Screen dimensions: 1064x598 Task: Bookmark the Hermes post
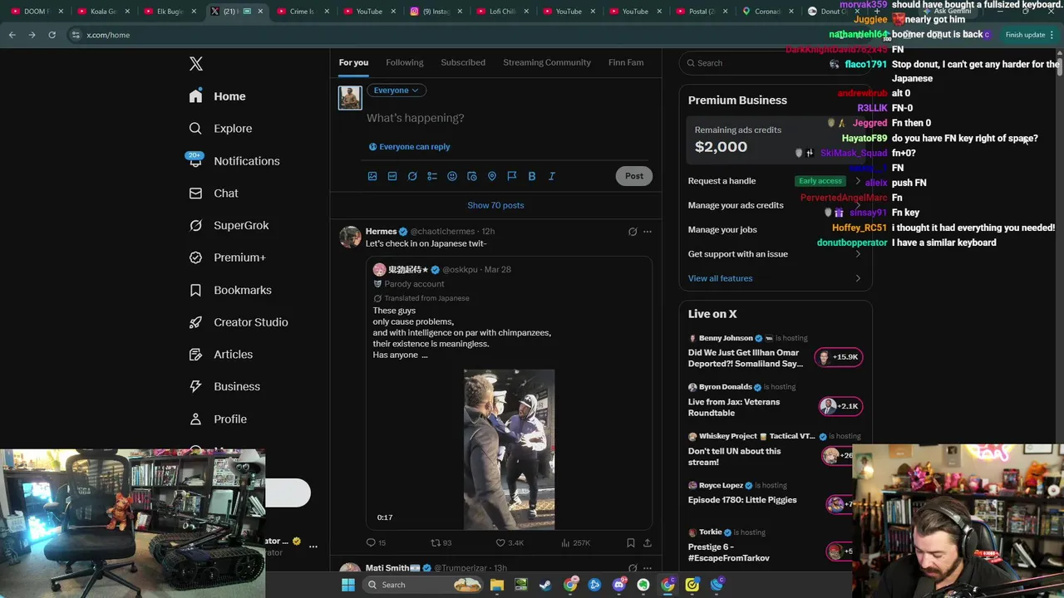pos(631,543)
